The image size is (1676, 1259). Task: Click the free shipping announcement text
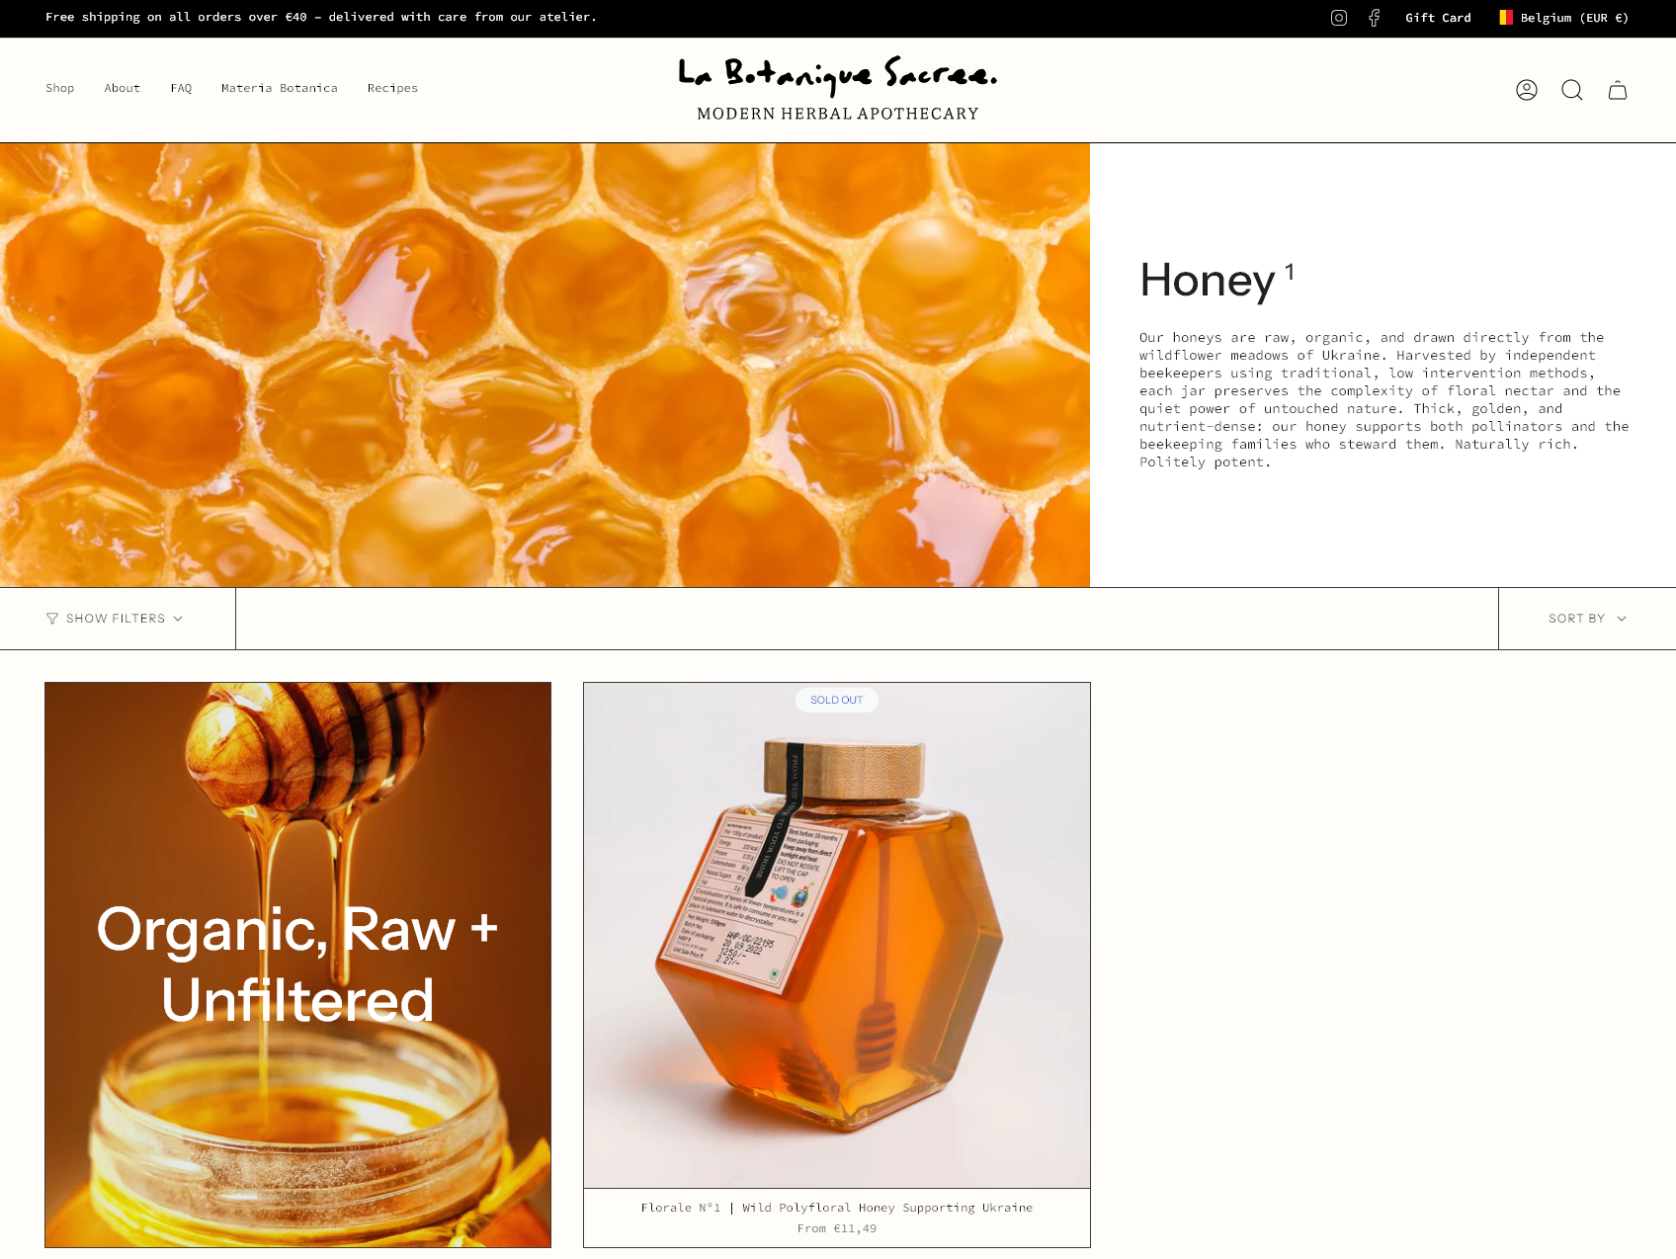tap(321, 17)
